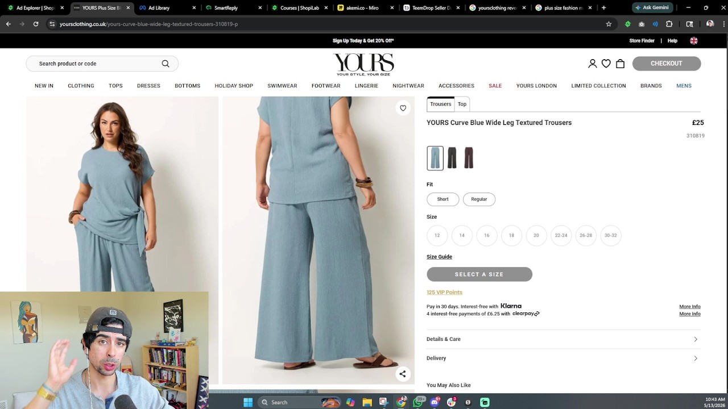Click the search magnifier icon
The height and width of the screenshot is (409, 728).
tap(166, 64)
